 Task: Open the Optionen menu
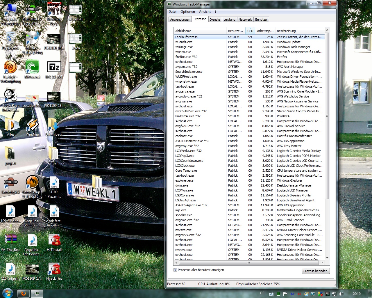[x=188, y=12]
